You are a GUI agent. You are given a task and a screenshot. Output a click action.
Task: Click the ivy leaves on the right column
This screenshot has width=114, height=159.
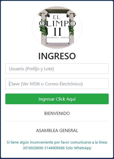71,27
